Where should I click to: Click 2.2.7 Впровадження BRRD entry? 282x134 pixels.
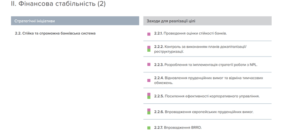[x=178, y=128]
